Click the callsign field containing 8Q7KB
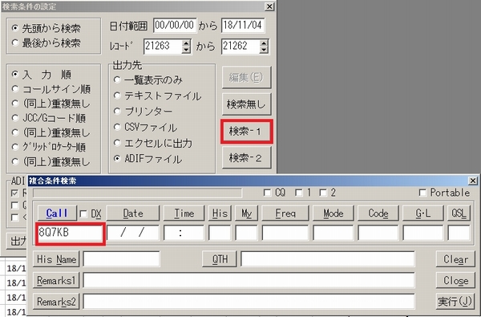This screenshot has height=317, width=481. coord(71,234)
